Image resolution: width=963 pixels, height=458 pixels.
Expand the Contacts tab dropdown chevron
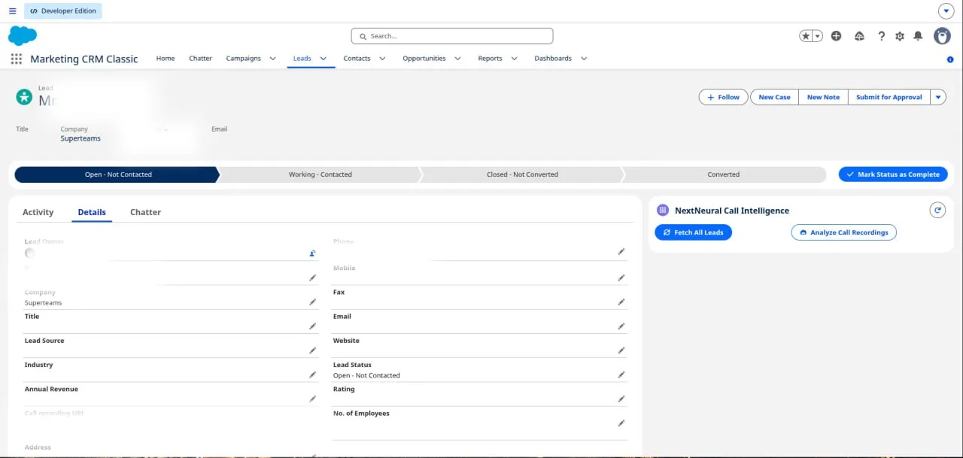382,59
